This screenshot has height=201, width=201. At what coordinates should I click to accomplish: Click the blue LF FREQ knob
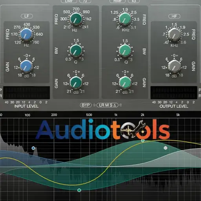pyautogui.click(x=26, y=34)
